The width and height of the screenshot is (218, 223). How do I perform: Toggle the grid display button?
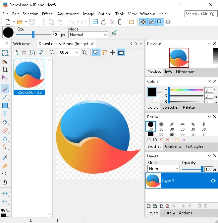[113, 53]
